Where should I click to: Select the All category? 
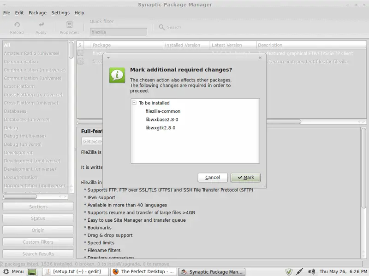pos(36,45)
